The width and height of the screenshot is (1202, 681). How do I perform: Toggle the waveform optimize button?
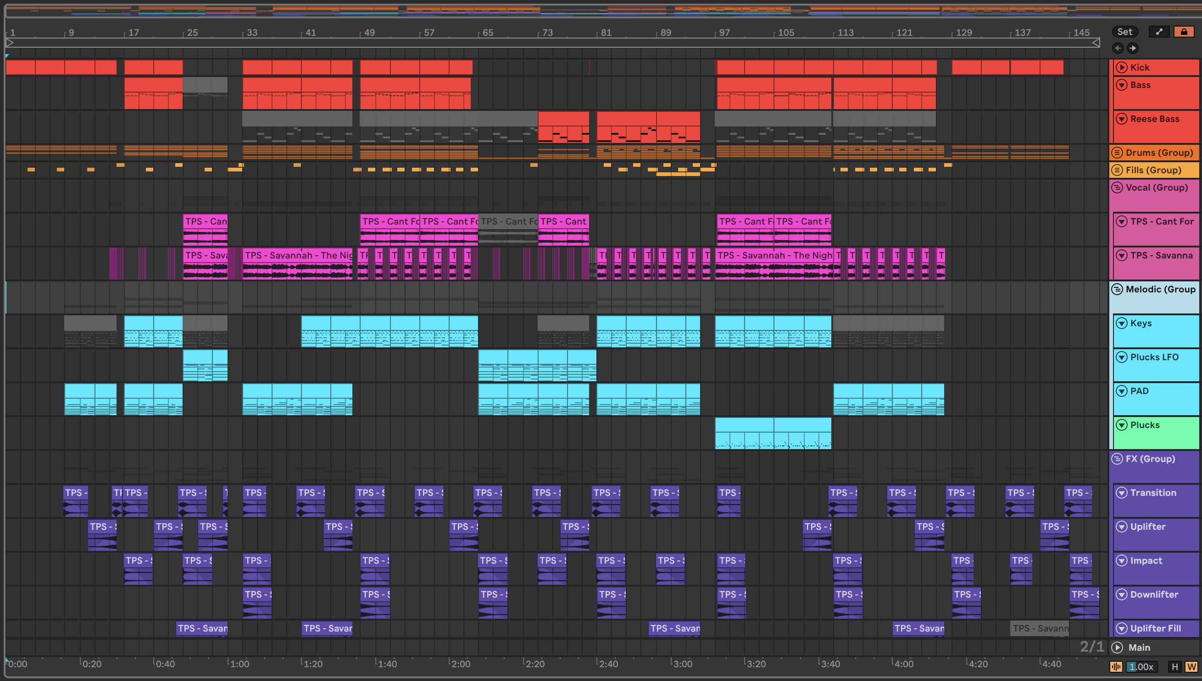(x=1116, y=667)
